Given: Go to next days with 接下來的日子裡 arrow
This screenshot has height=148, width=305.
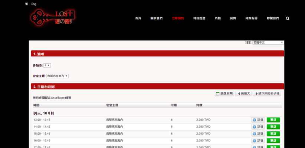Looking at the screenshot, I should click(266, 94).
